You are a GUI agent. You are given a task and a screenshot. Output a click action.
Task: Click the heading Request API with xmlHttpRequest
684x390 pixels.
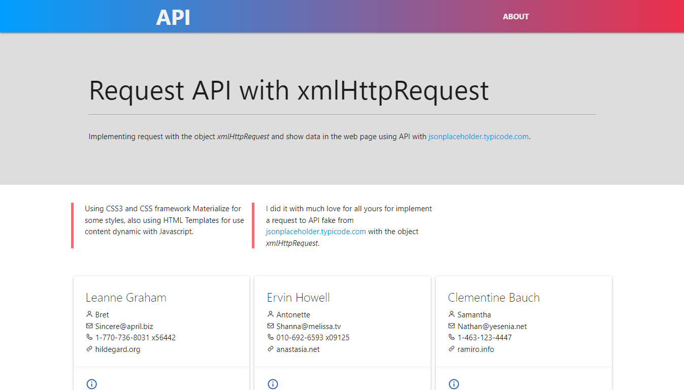pos(289,91)
